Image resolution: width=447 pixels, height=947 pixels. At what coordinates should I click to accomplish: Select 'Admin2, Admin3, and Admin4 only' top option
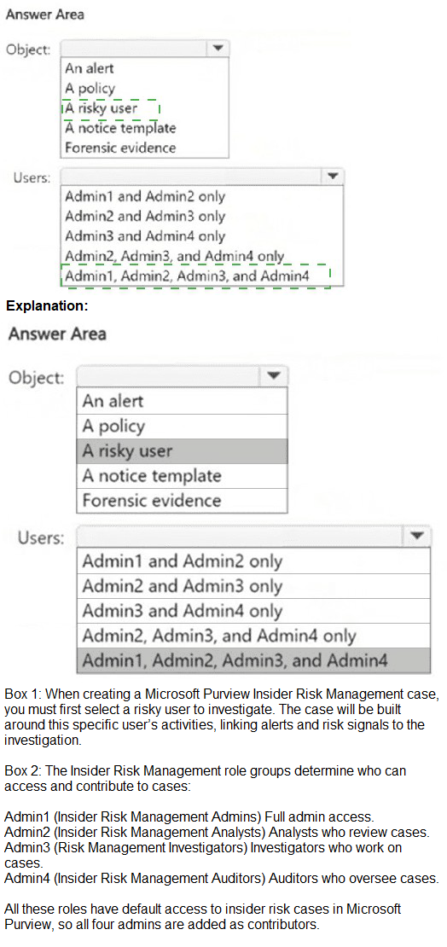(174, 256)
